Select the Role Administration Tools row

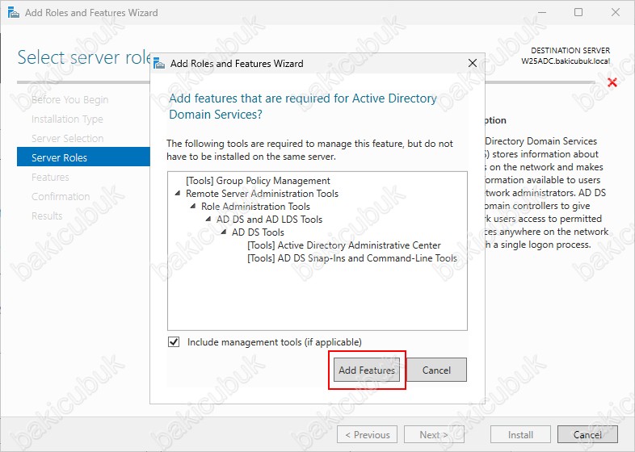point(255,207)
